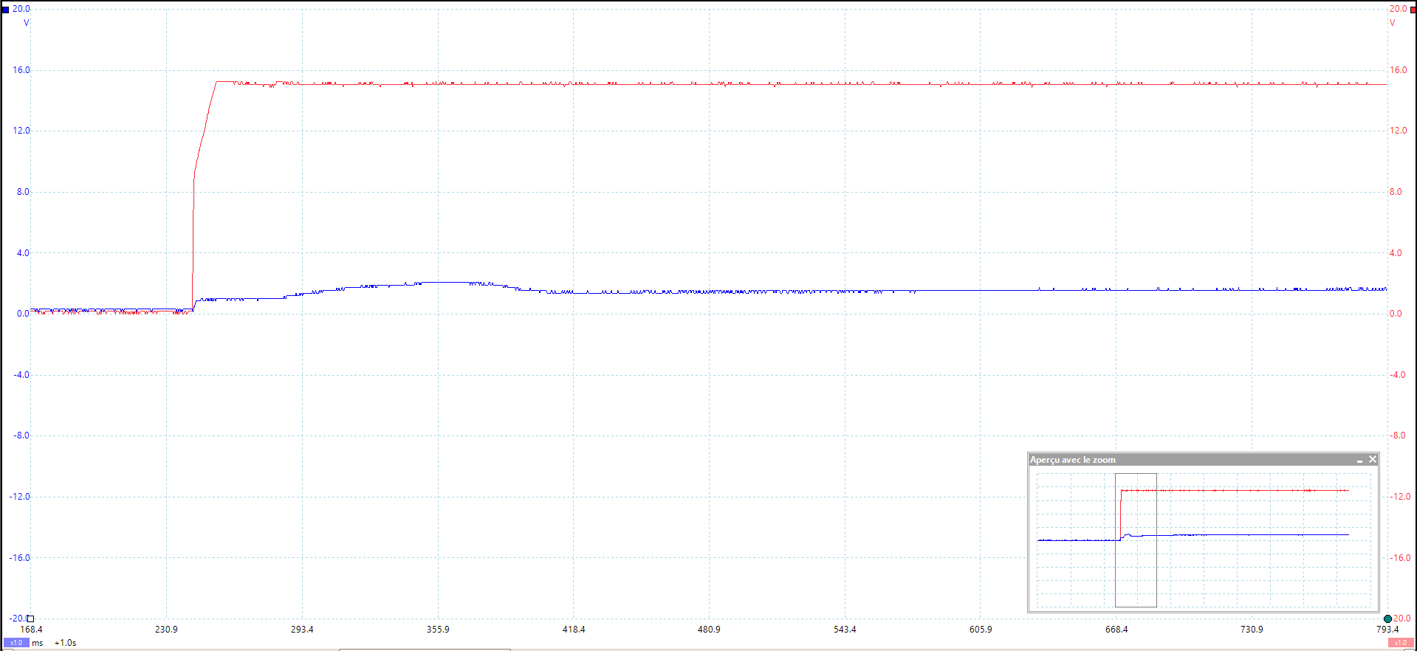The height and width of the screenshot is (651, 1417).
Task: Click the blue -12.0 voltage axis label
Action: pyautogui.click(x=20, y=497)
